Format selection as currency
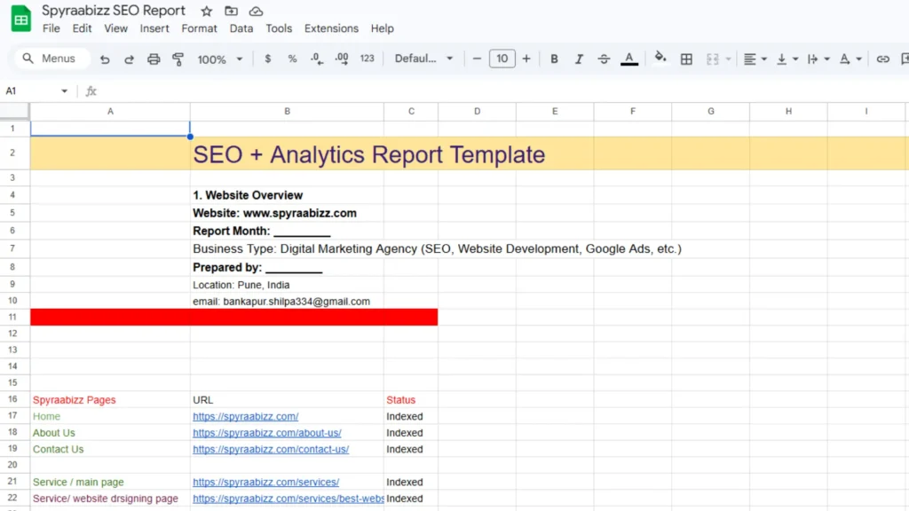 [267, 58]
